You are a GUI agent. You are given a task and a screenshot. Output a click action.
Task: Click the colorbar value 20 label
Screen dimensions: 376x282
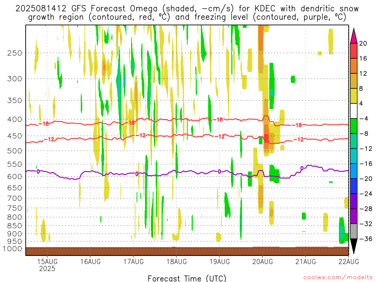pos(363,43)
